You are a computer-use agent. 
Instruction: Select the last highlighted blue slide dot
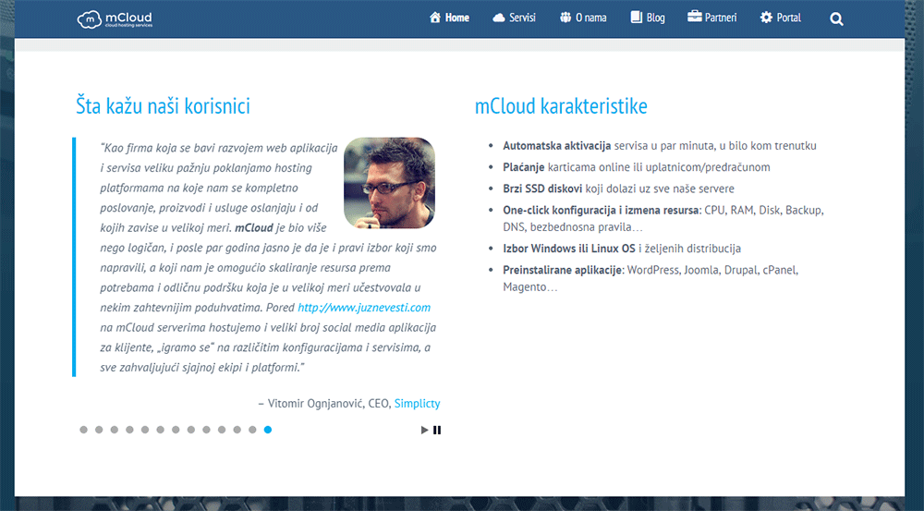268,430
